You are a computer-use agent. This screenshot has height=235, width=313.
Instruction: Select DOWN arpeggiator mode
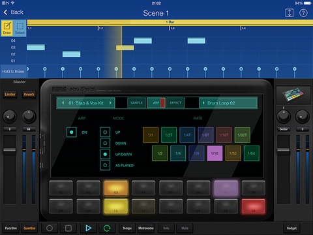105,143
